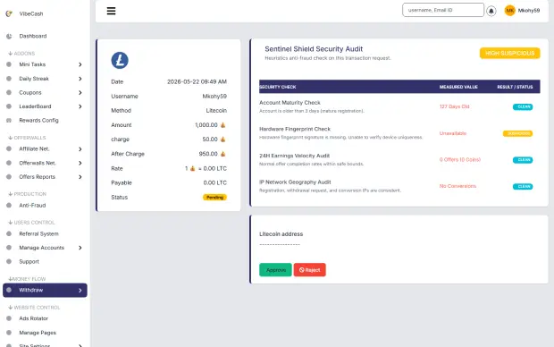Click 'Hardware Fingerprint Check' row title
Image resolution: width=554 pixels, height=347 pixels.
point(295,129)
